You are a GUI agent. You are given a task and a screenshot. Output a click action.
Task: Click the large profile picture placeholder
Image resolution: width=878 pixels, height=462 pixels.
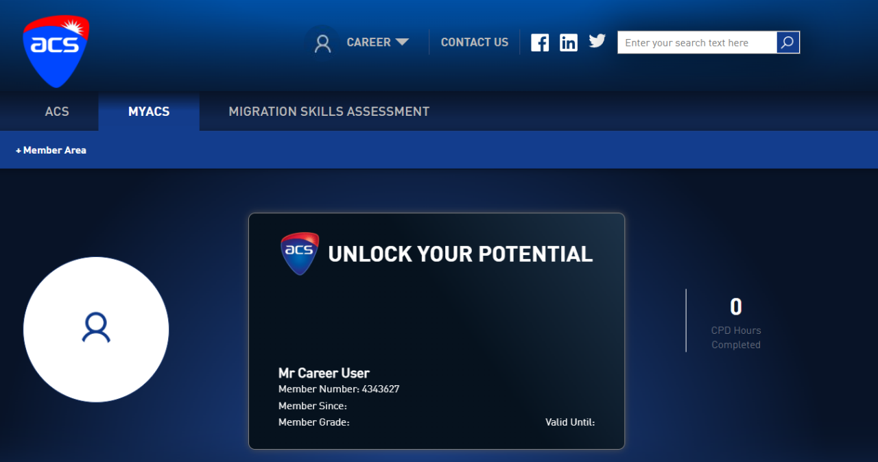tap(96, 329)
